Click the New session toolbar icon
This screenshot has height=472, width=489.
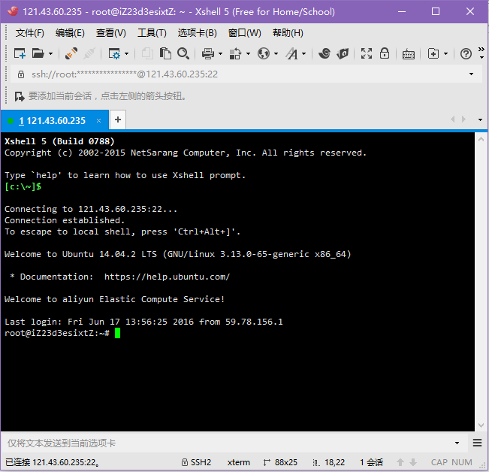click(20, 53)
